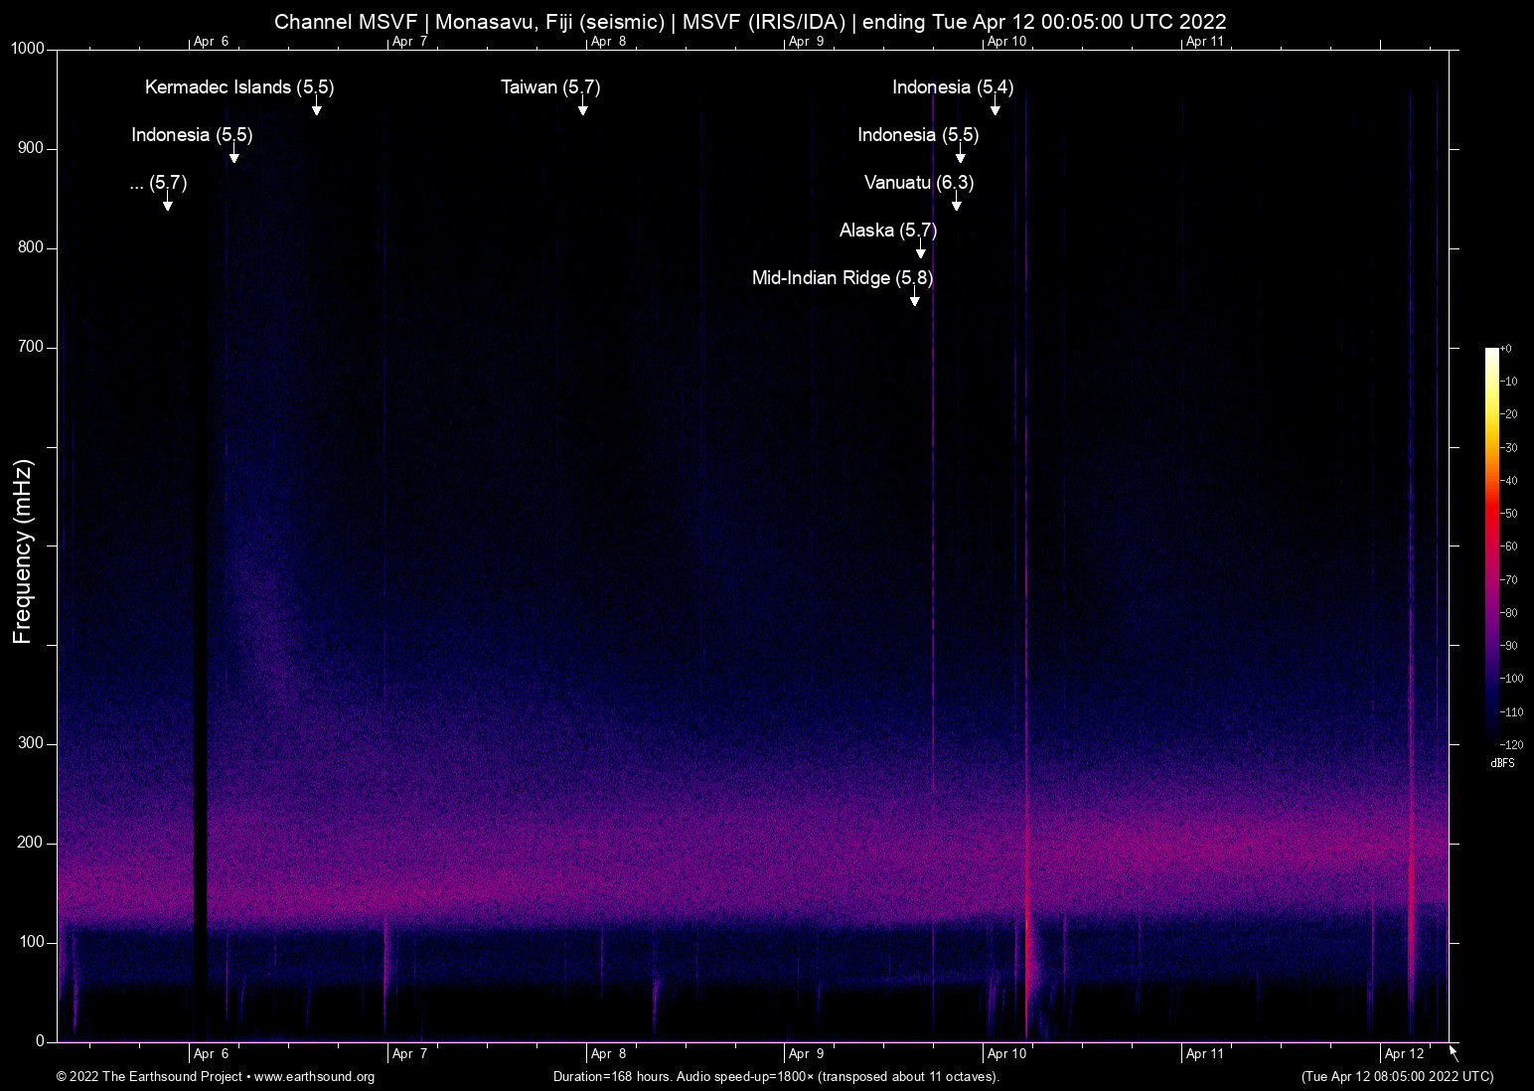Click the arrow beneath Vanuatu (6.3) label

point(956,203)
